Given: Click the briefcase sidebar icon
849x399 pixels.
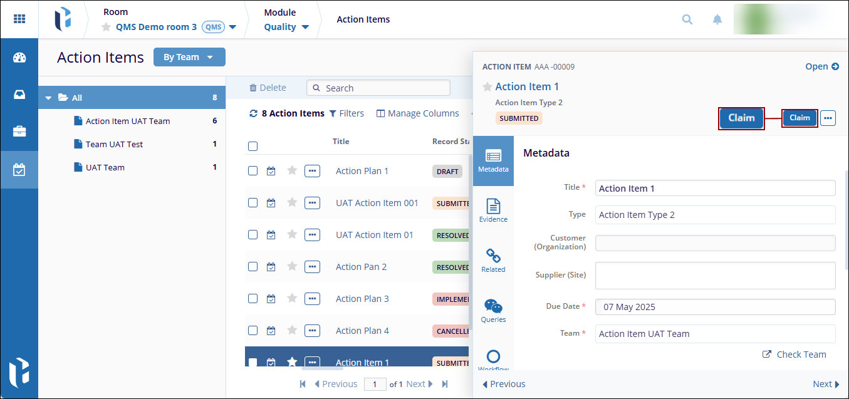Looking at the screenshot, I should point(19,132).
